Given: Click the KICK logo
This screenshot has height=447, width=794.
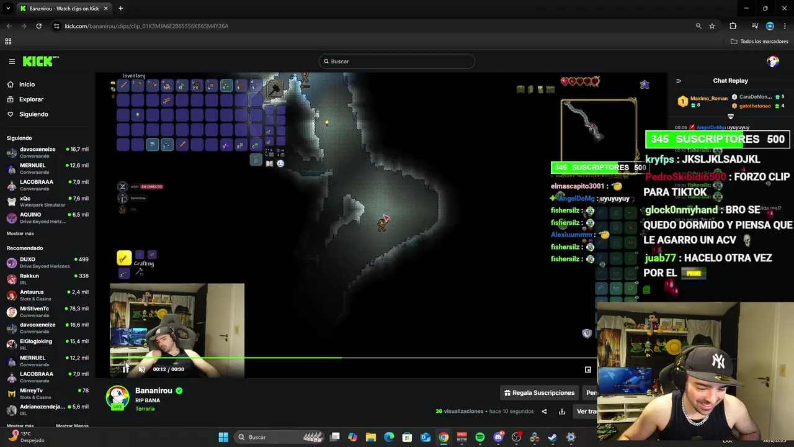Looking at the screenshot, I should click(x=40, y=61).
